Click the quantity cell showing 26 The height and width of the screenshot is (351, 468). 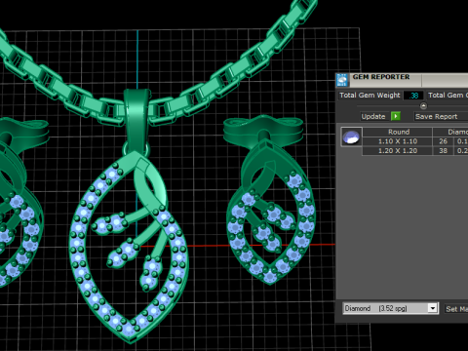pyautogui.click(x=443, y=141)
